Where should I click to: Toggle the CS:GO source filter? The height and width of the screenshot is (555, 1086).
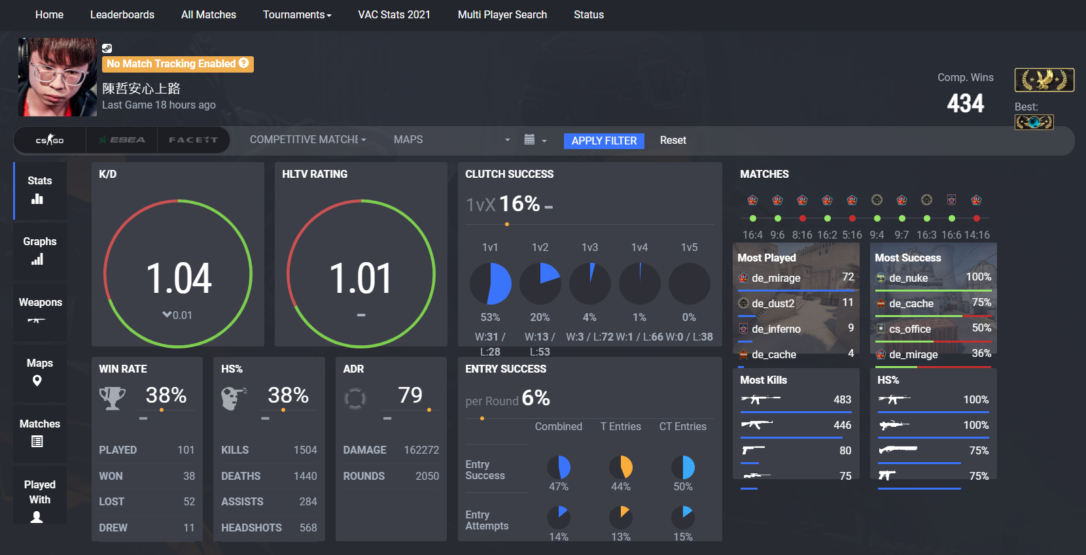tap(50, 140)
